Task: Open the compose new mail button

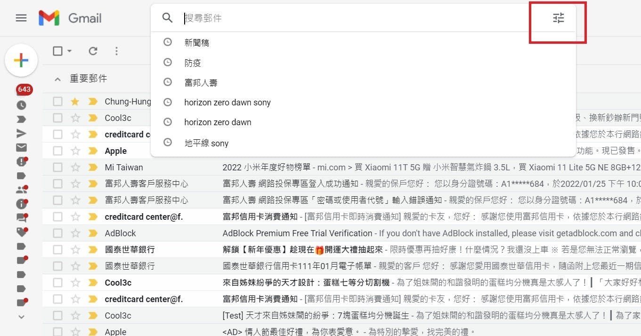Action: click(x=21, y=60)
